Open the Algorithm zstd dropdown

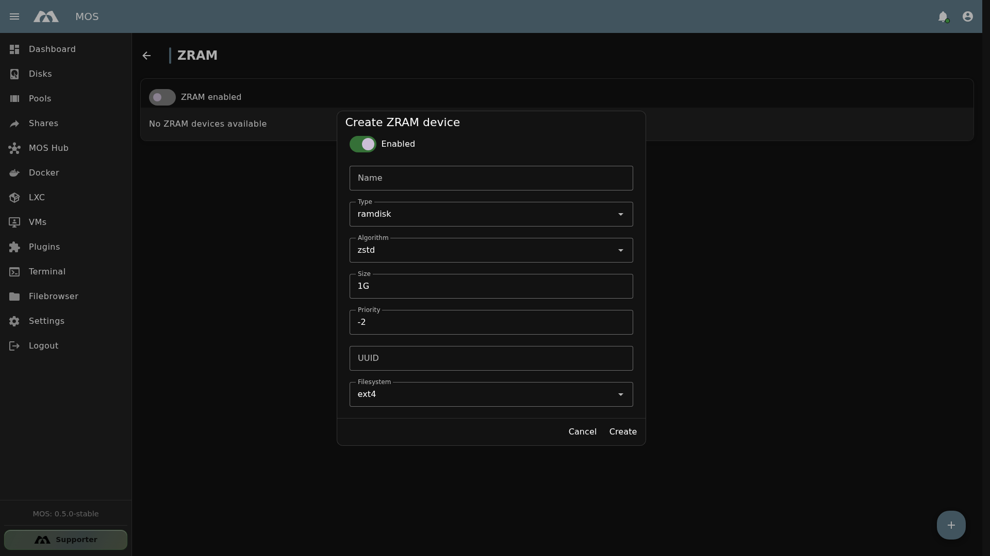(x=491, y=250)
